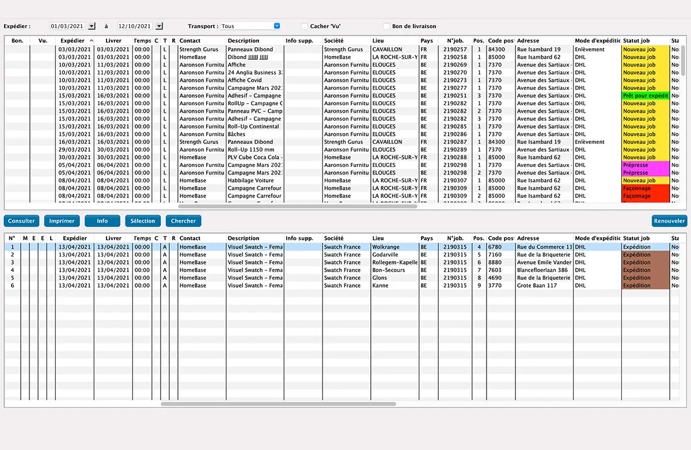Sort upper table by Description column header
This screenshot has width=691, height=450.
255,41
